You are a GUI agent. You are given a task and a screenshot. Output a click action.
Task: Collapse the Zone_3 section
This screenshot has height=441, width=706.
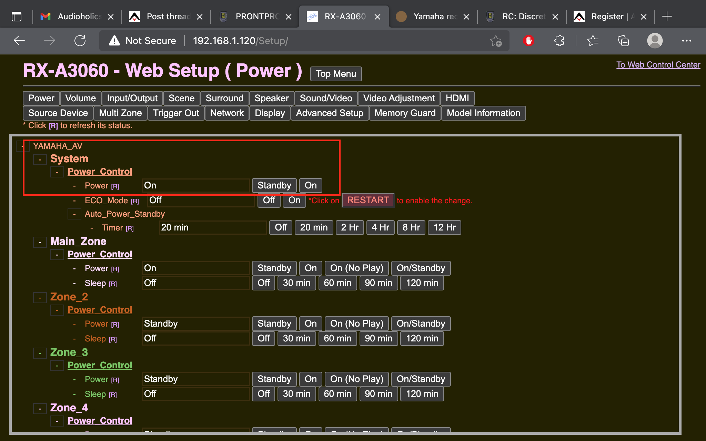pyautogui.click(x=40, y=353)
